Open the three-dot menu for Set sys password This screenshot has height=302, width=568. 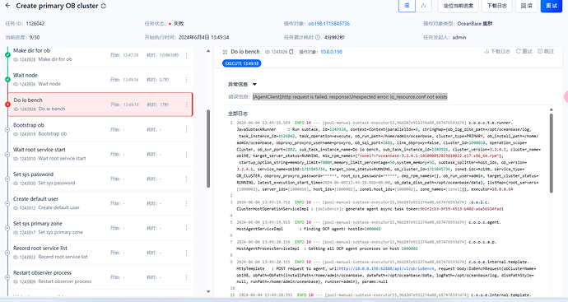tap(187, 179)
